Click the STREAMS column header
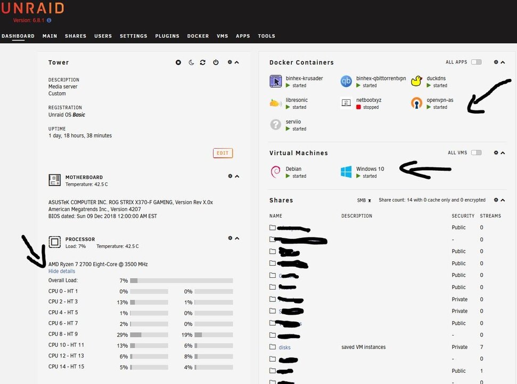The width and height of the screenshot is (517, 384). pos(490,216)
